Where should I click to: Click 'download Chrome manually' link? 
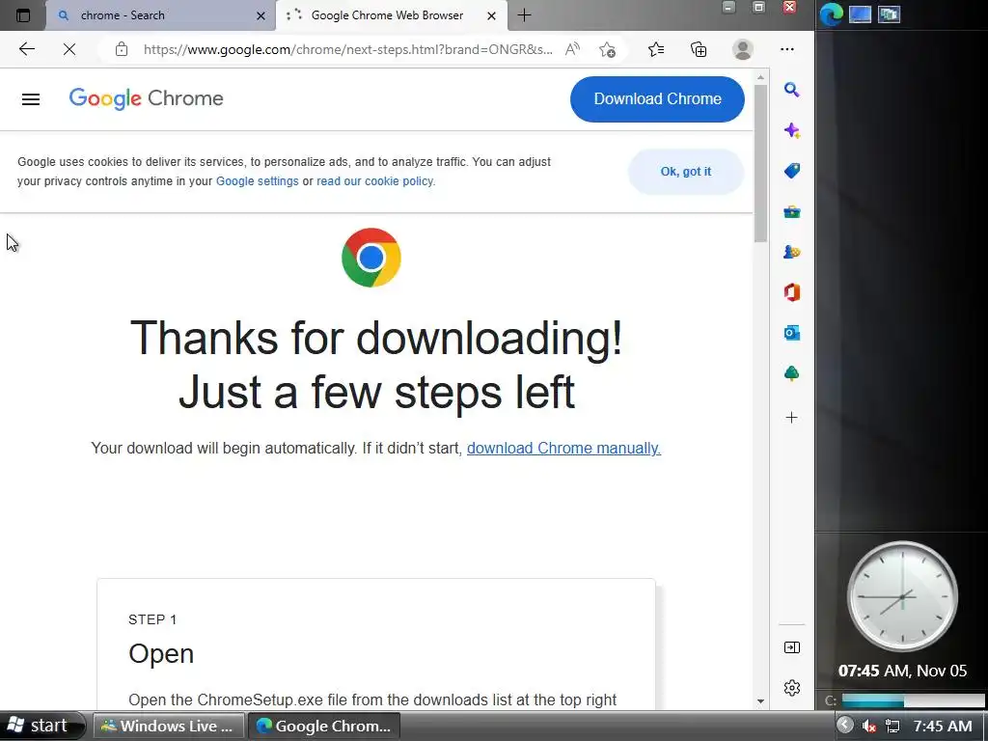click(x=563, y=448)
